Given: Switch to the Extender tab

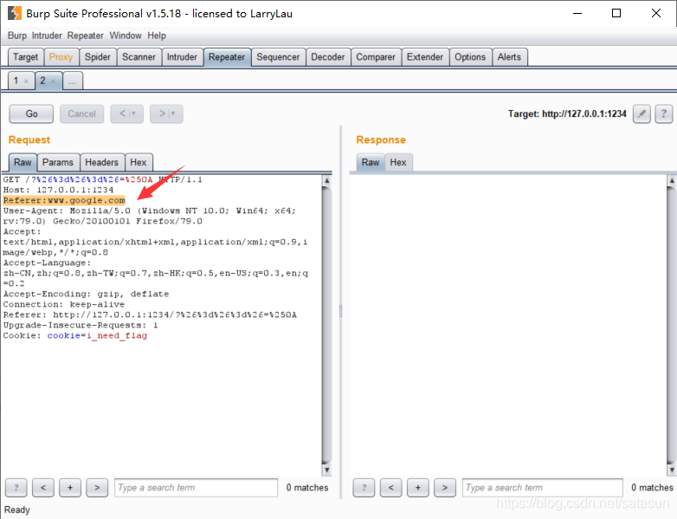Looking at the screenshot, I should (425, 57).
